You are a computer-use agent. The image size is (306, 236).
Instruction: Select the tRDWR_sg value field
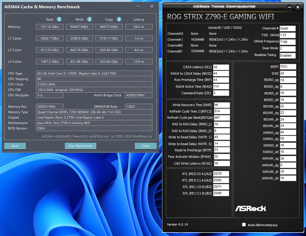coord(288,106)
